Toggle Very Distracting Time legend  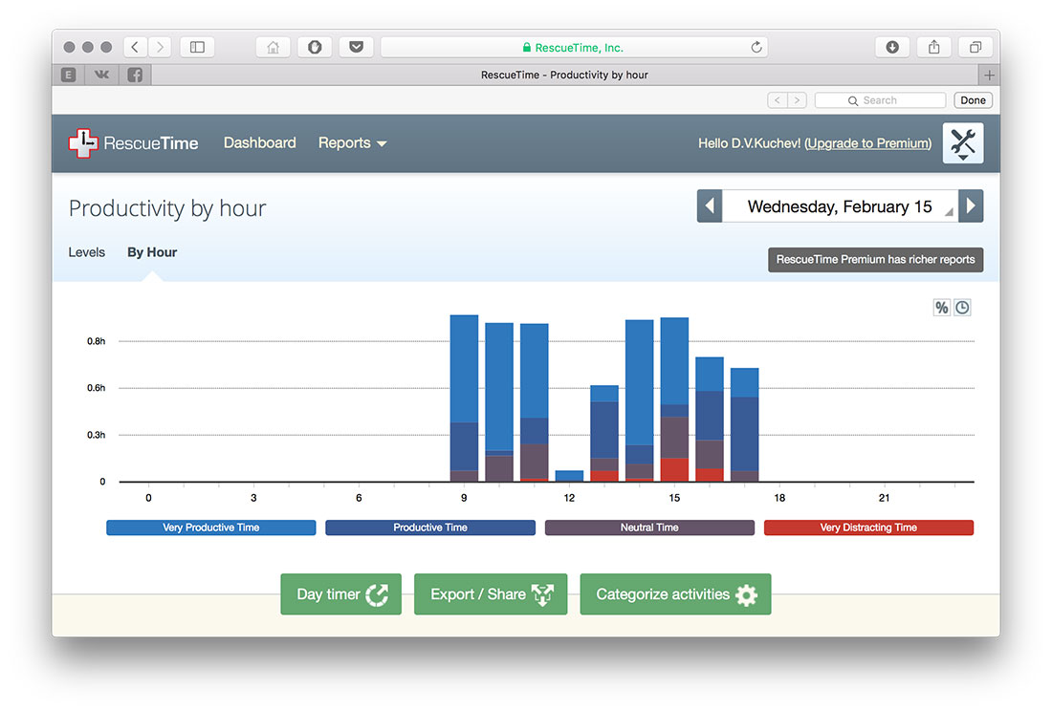868,528
